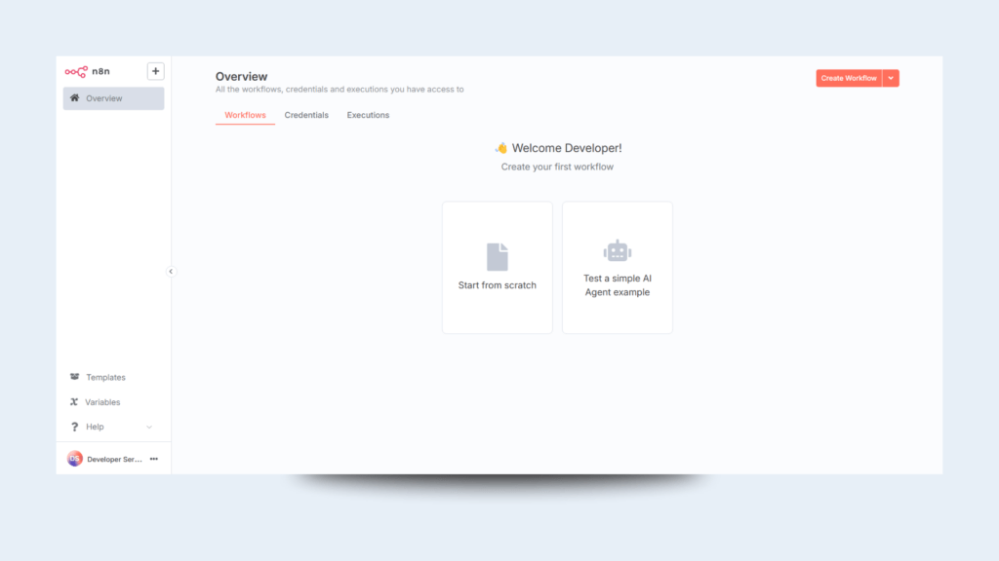Click the Developer user name label
This screenshot has height=561, width=999.
click(x=115, y=459)
